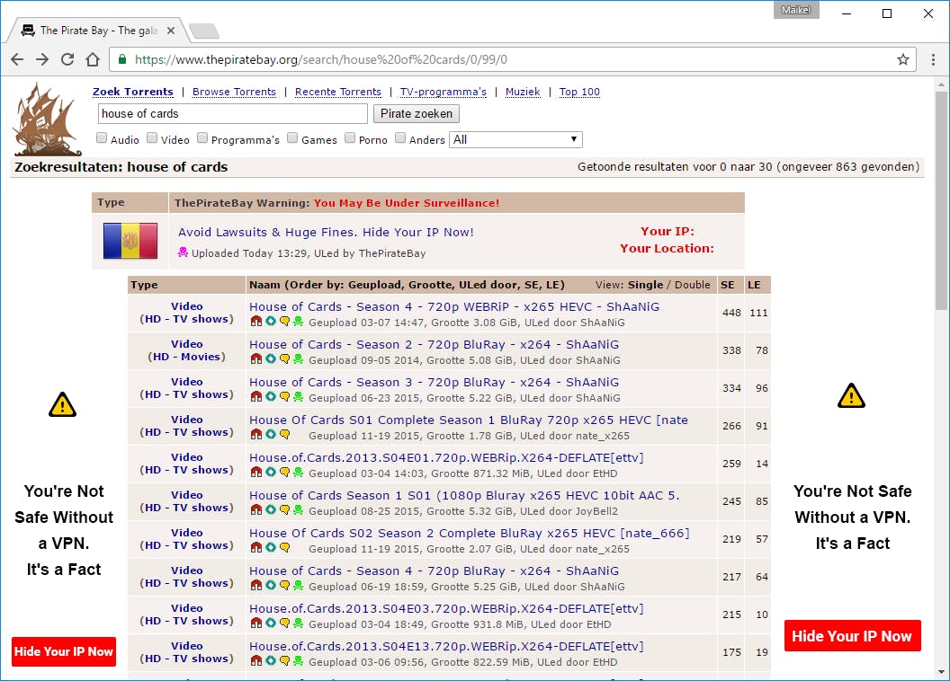Viewport: 950px width, 681px height.
Task: Reload the page with the refresh icon
Action: [x=67, y=59]
